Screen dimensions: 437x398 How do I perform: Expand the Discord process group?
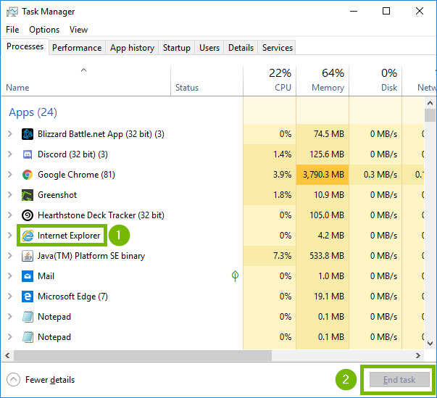(x=10, y=154)
